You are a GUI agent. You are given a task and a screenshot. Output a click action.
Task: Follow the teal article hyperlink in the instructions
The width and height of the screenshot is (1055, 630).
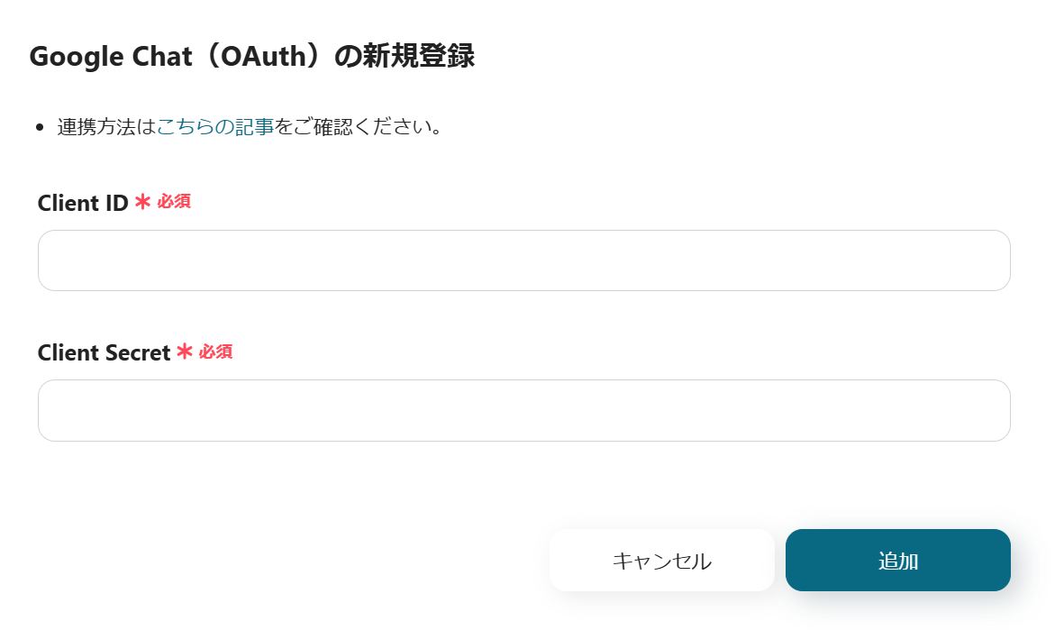click(215, 127)
